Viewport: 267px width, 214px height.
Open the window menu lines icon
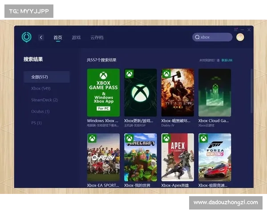pyautogui.click(x=236, y=30)
